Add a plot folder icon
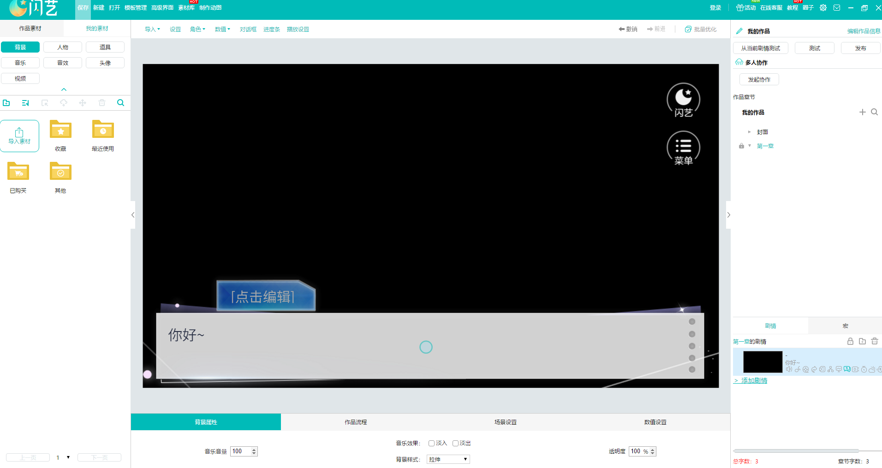 pyautogui.click(x=862, y=341)
